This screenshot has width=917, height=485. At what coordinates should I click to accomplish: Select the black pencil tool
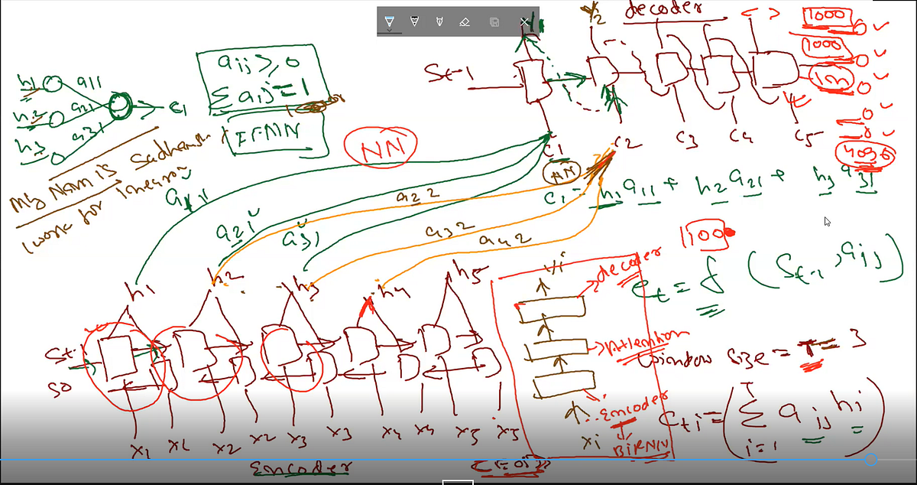tap(413, 21)
